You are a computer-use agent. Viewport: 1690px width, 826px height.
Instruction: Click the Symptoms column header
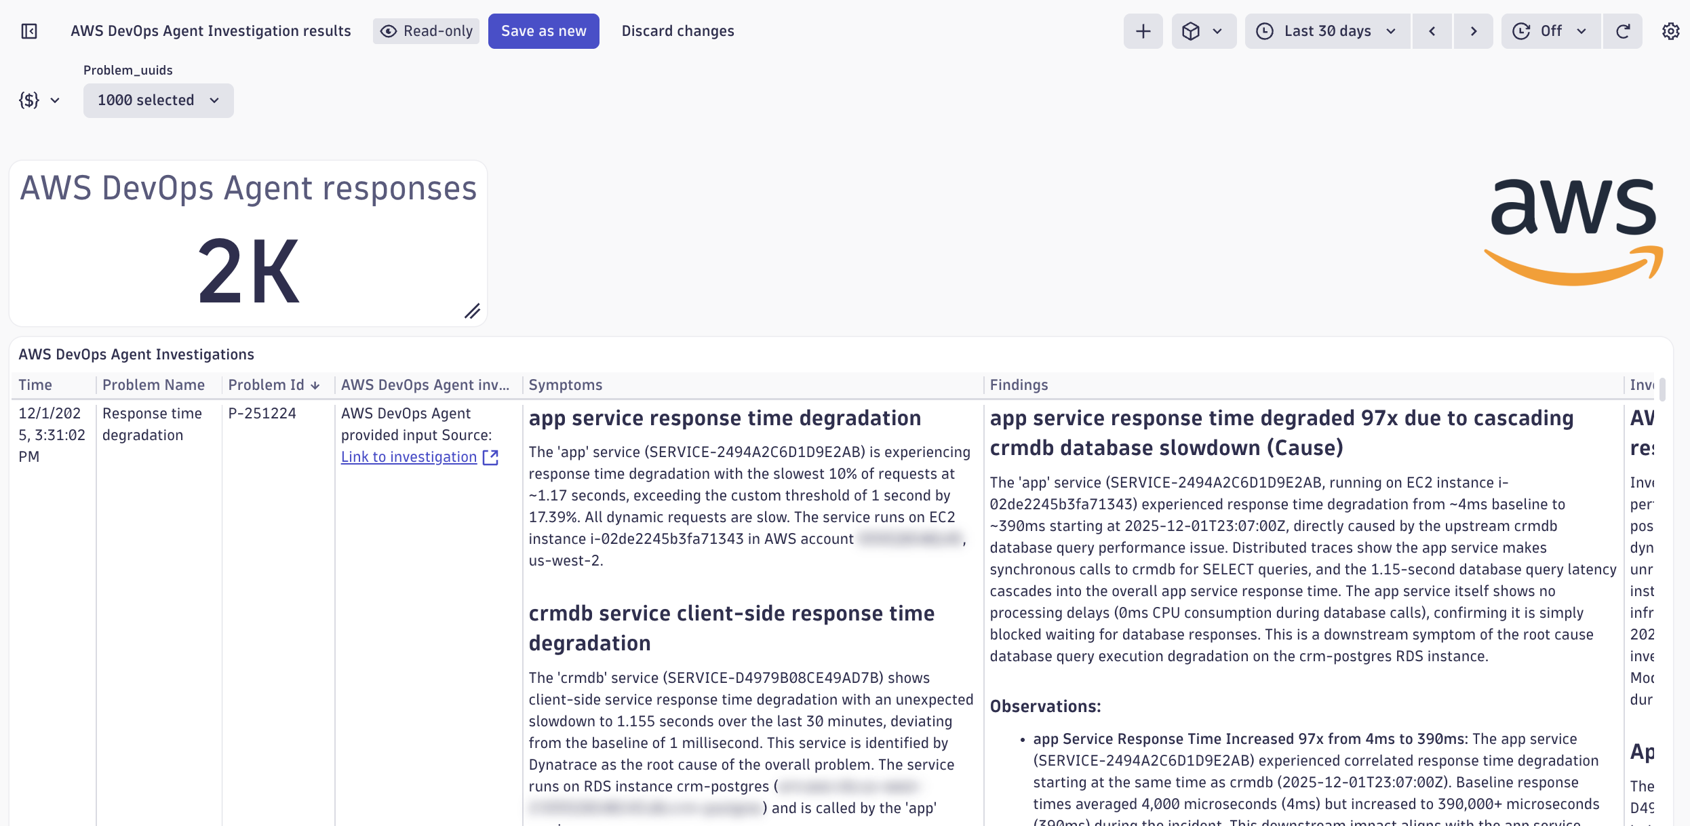tap(566, 385)
